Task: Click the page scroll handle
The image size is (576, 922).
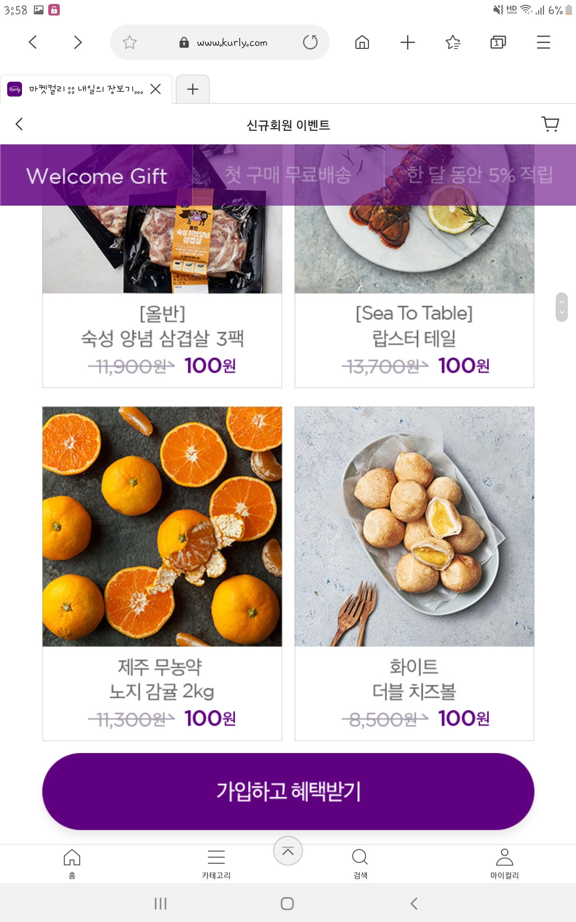Action: (562, 307)
